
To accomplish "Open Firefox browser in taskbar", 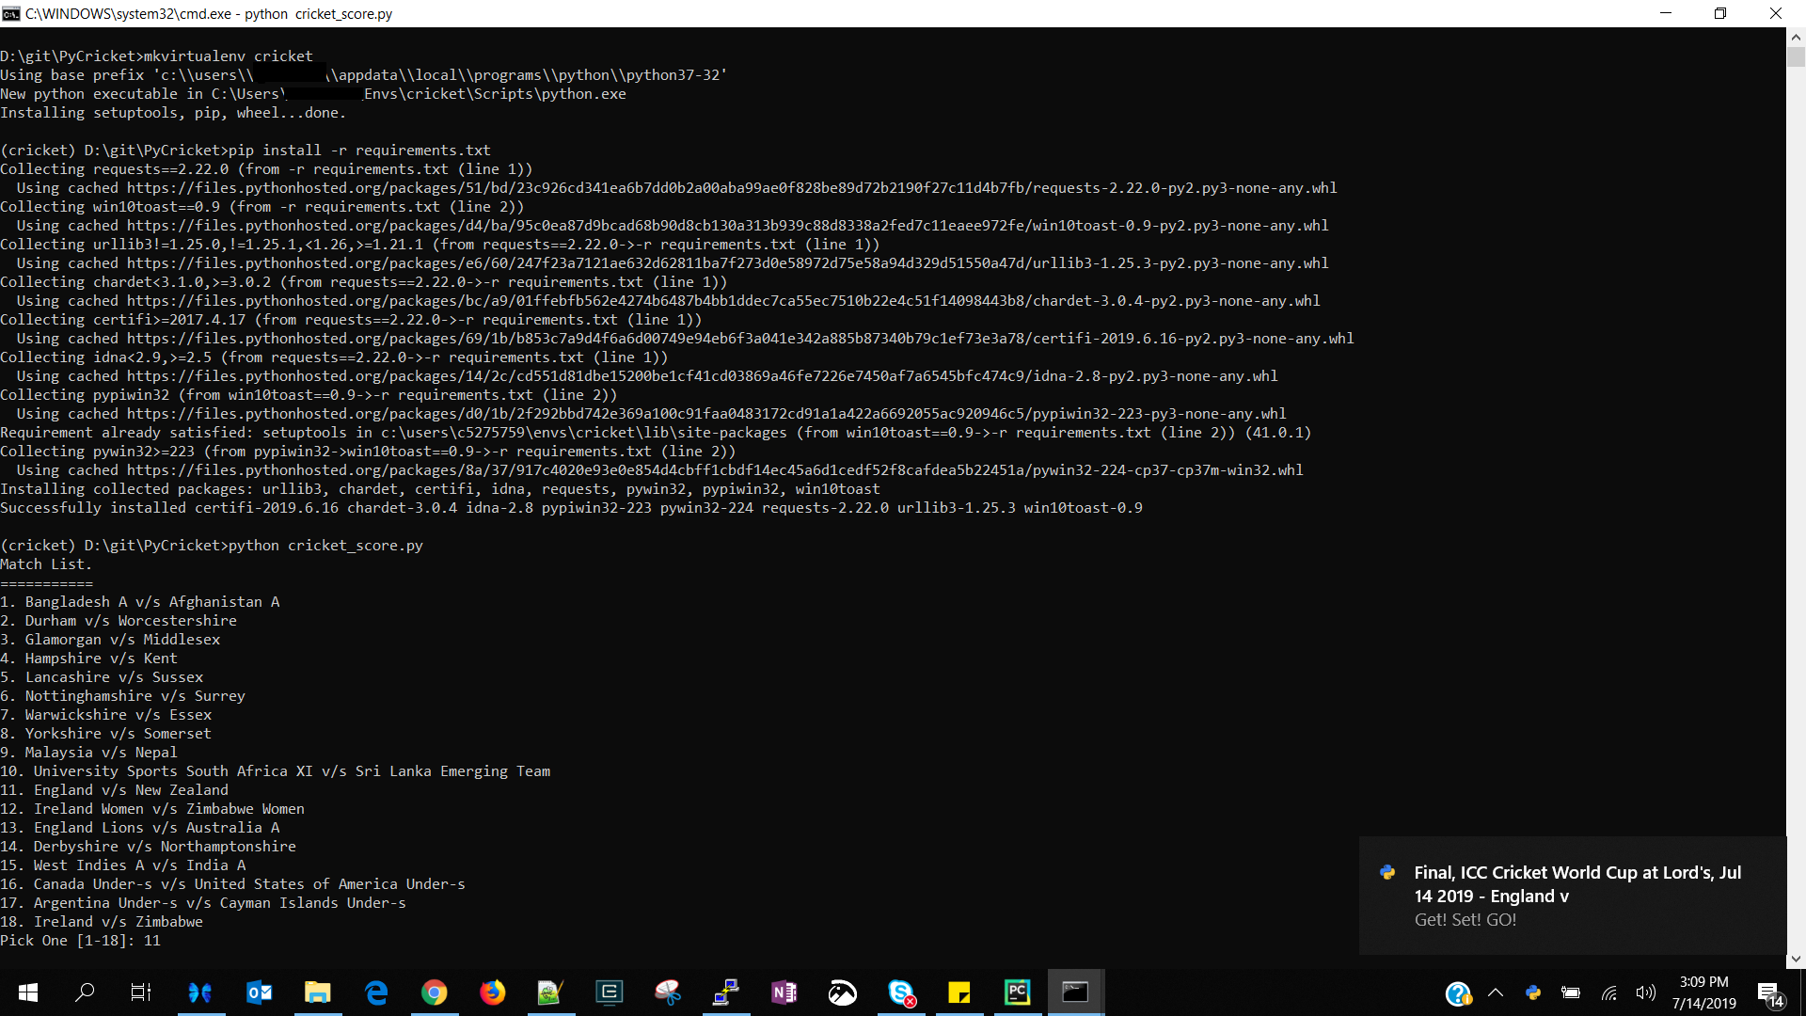I will click(492, 992).
